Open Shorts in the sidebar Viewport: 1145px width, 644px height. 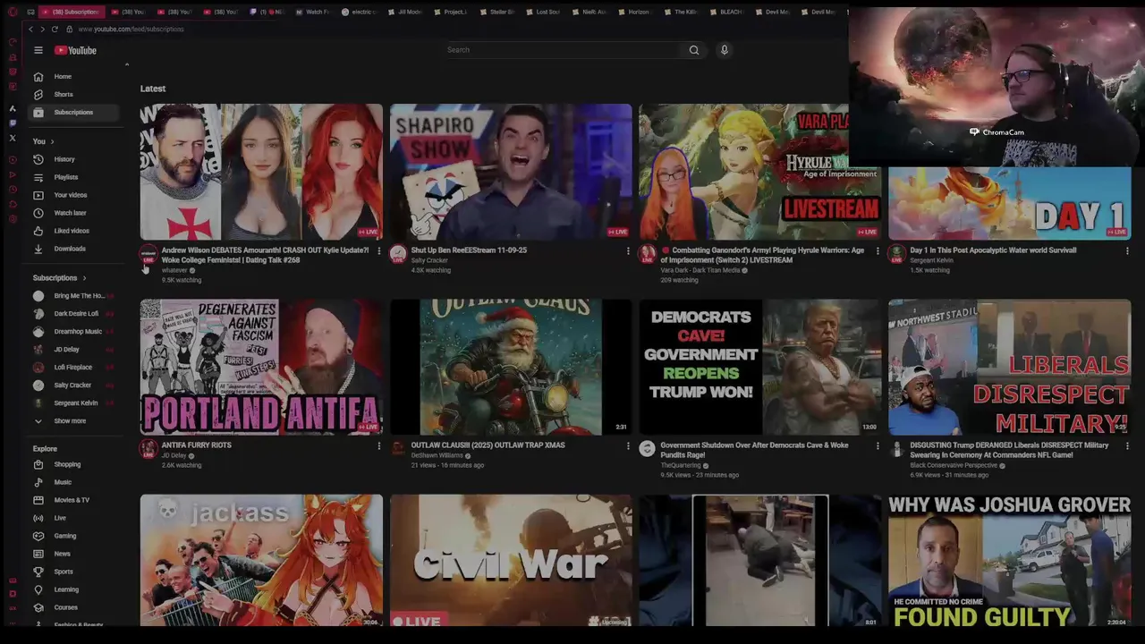(x=75, y=94)
